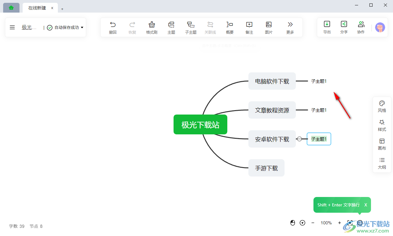Click the more options ellipsis circle icon
Viewport: 393px width, 236px height.
tap(360, 223)
